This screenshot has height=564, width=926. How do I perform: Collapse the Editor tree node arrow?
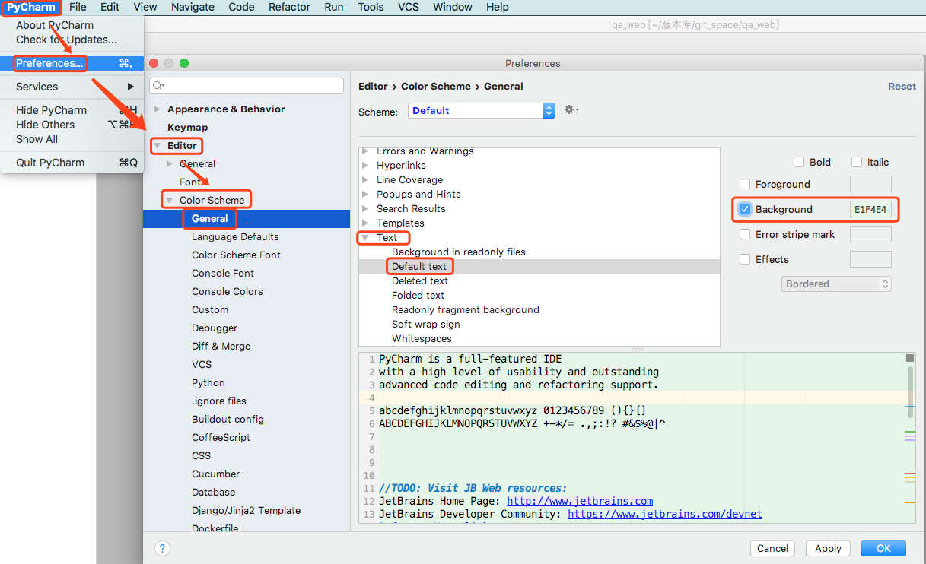tap(158, 145)
